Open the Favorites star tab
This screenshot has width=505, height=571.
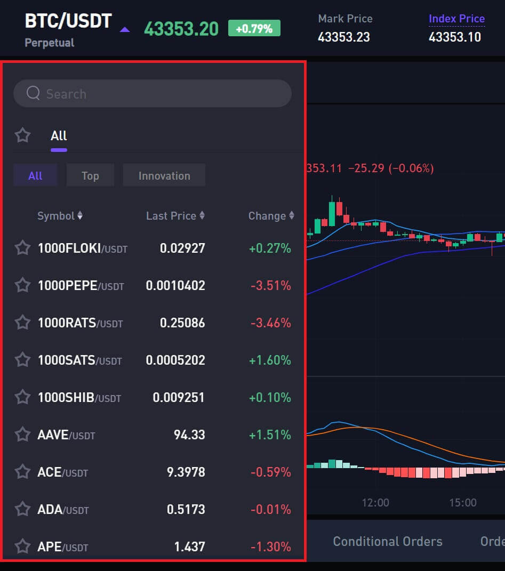tap(22, 135)
